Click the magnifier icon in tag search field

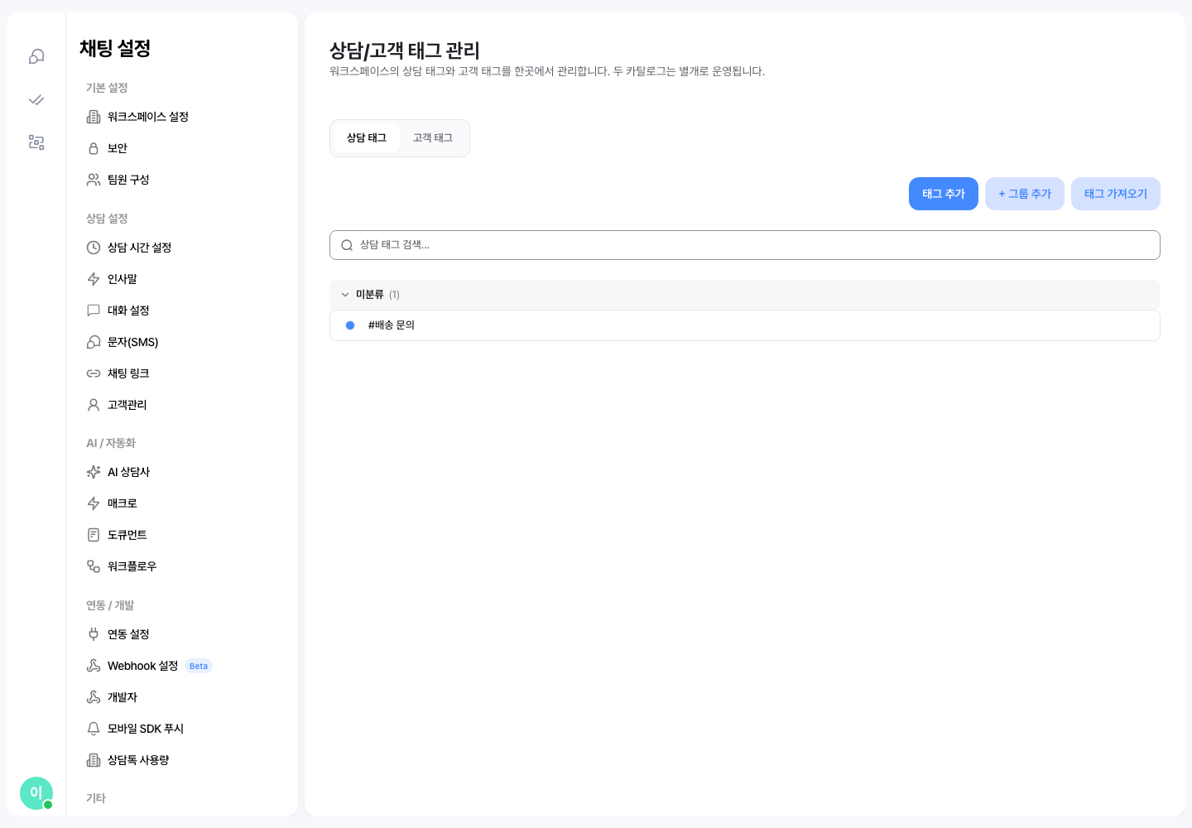[x=347, y=245]
